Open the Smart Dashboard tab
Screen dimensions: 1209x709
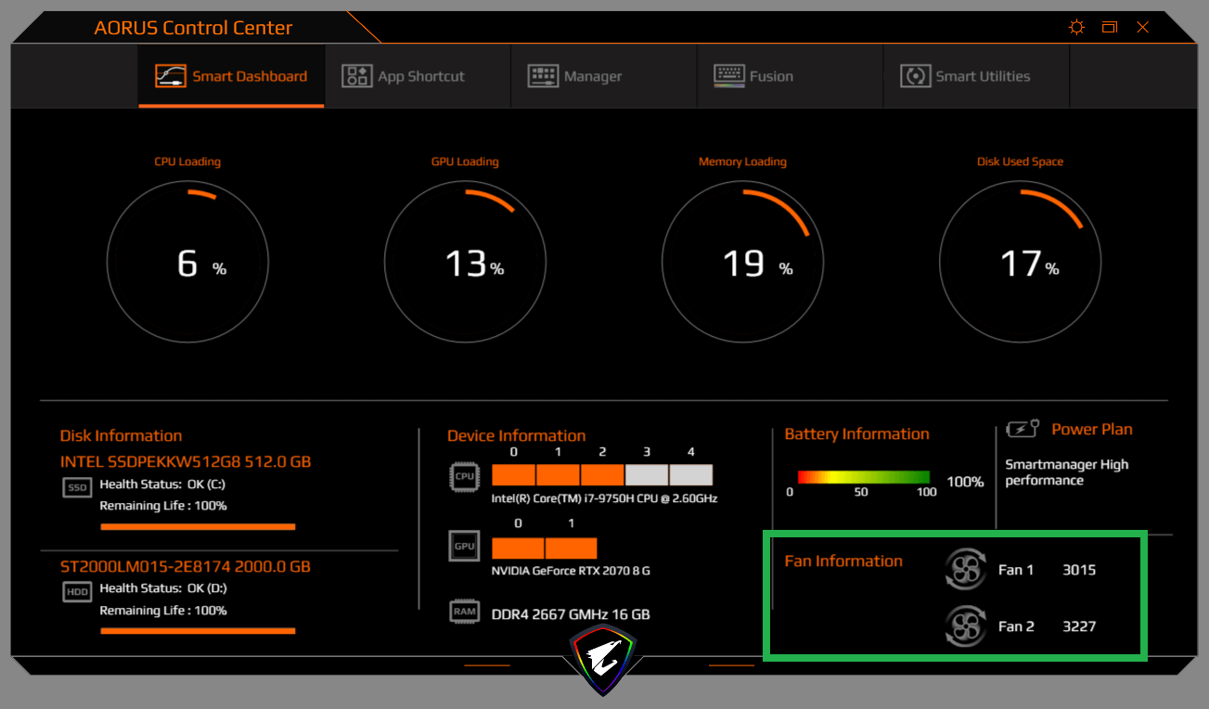(x=231, y=76)
